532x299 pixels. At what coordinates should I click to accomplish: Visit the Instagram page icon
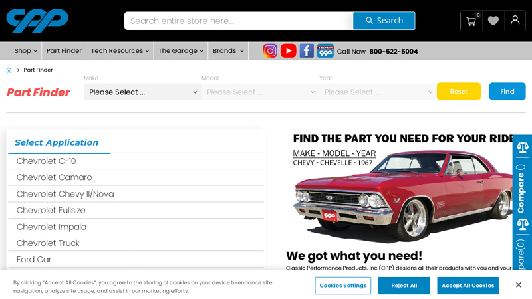(x=270, y=51)
